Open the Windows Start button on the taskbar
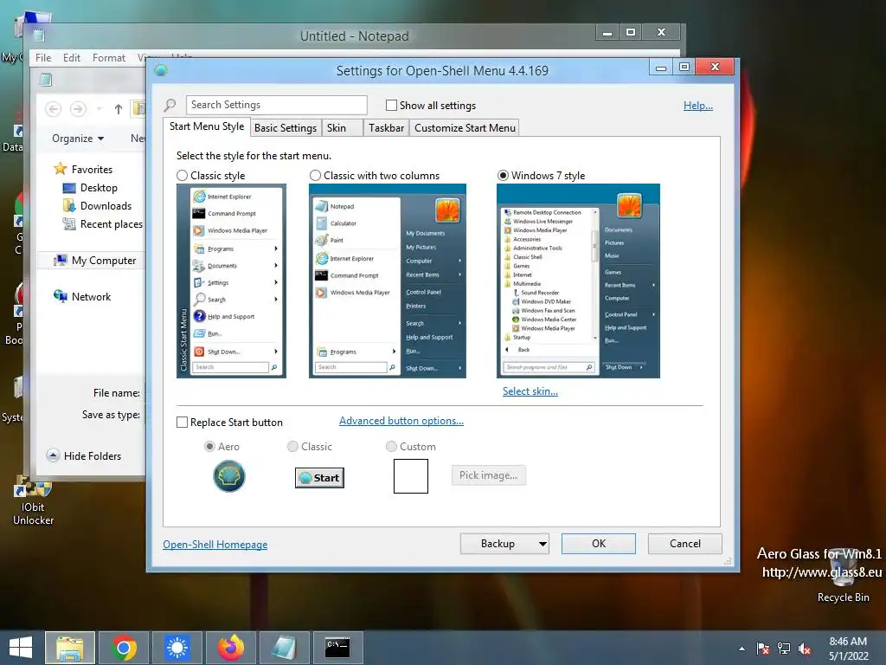The height and width of the screenshot is (665, 886). pyautogui.click(x=21, y=648)
